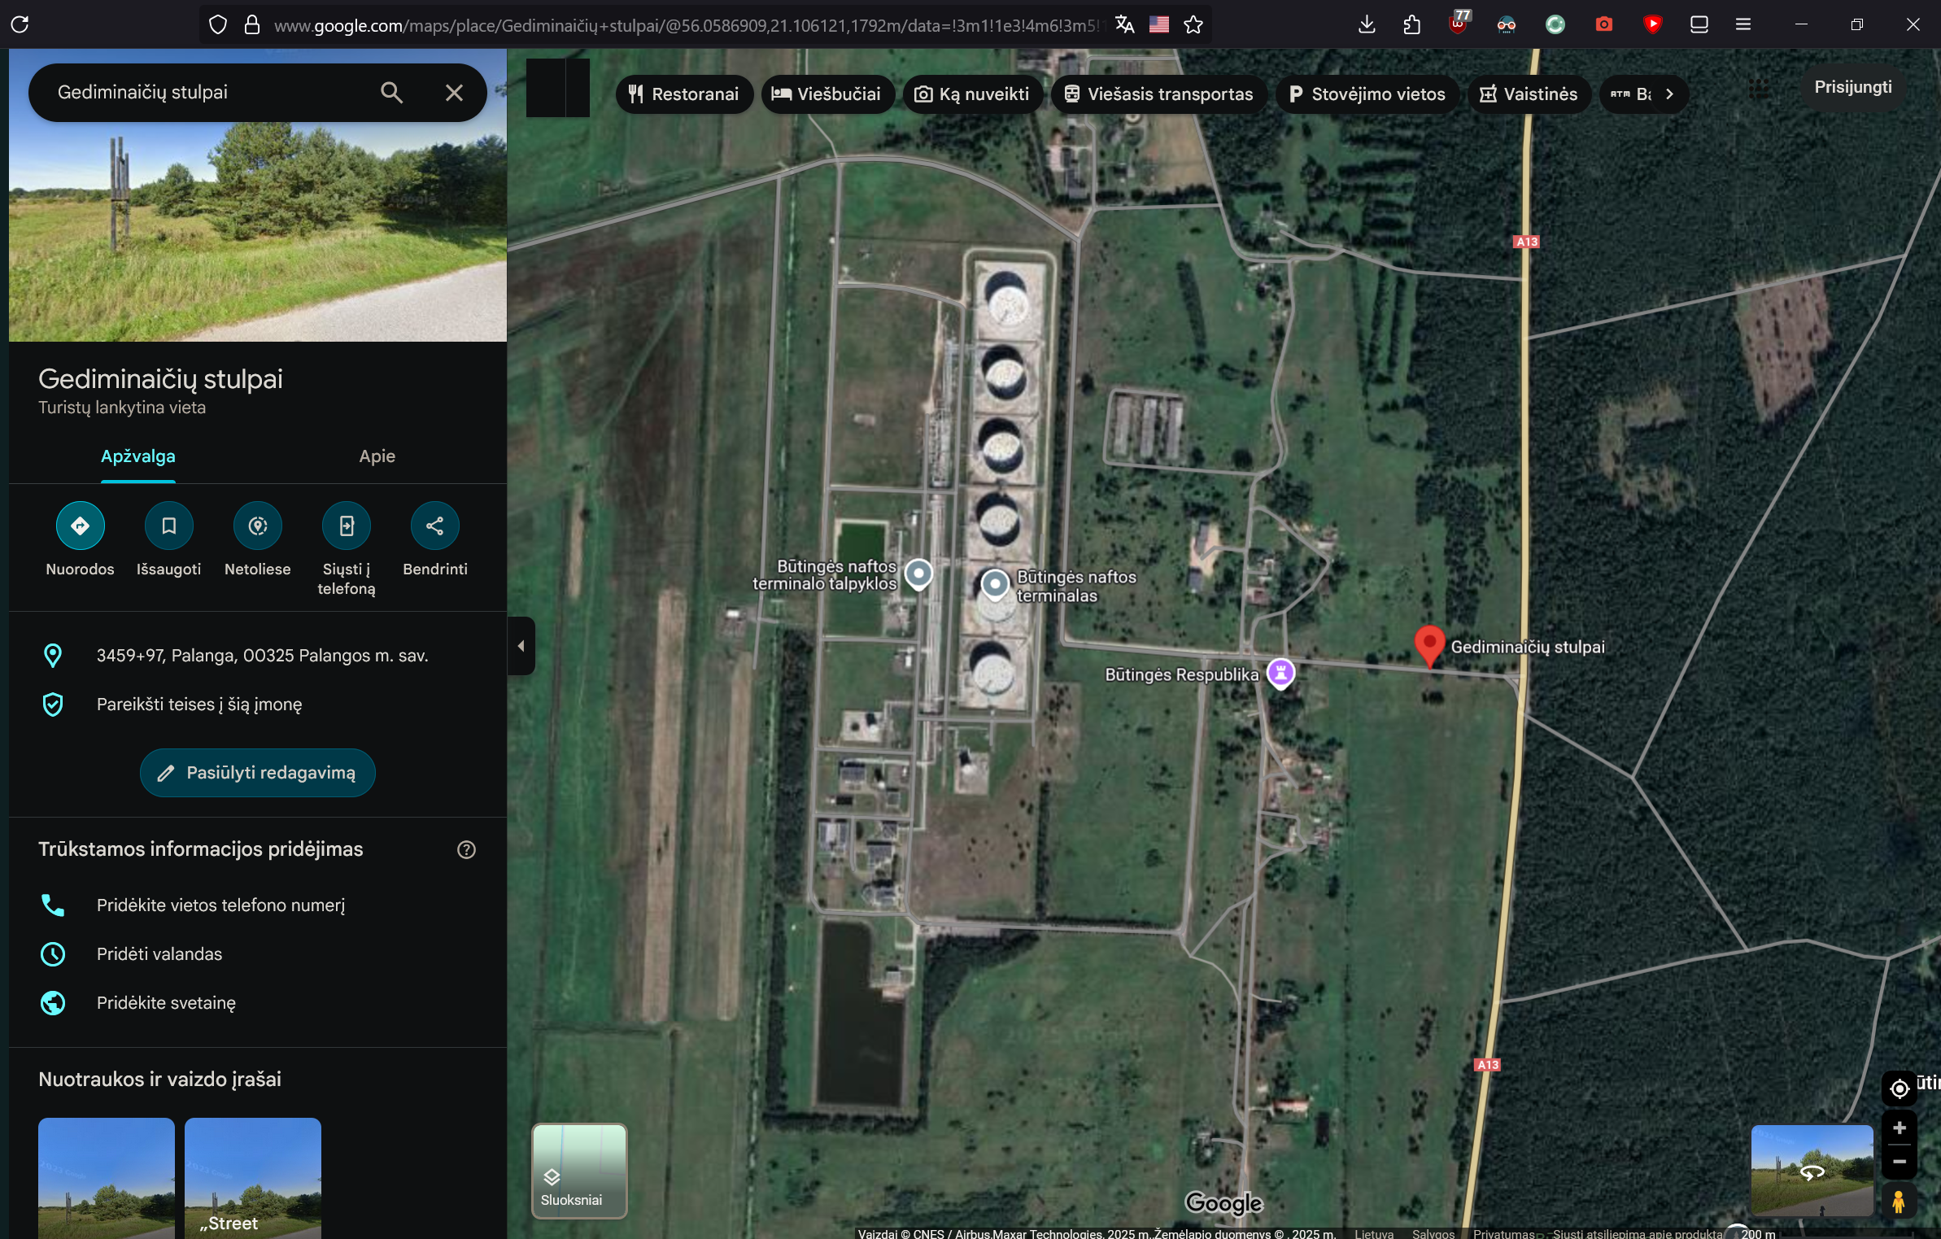Viewport: 1941px width, 1239px height.
Task: Open the Sluoksniai layers switcher
Action: 579,1171
